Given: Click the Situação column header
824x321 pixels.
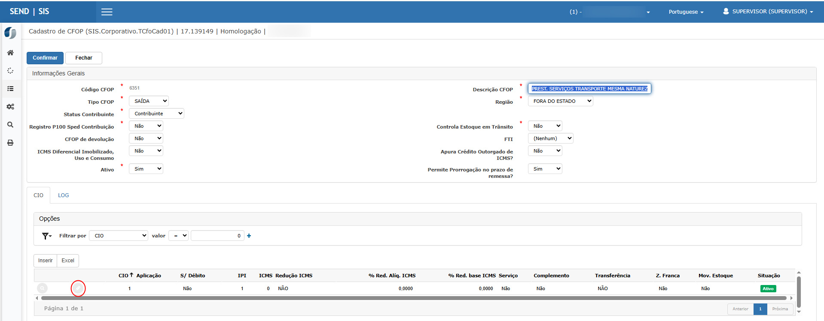Looking at the screenshot, I should [769, 276].
